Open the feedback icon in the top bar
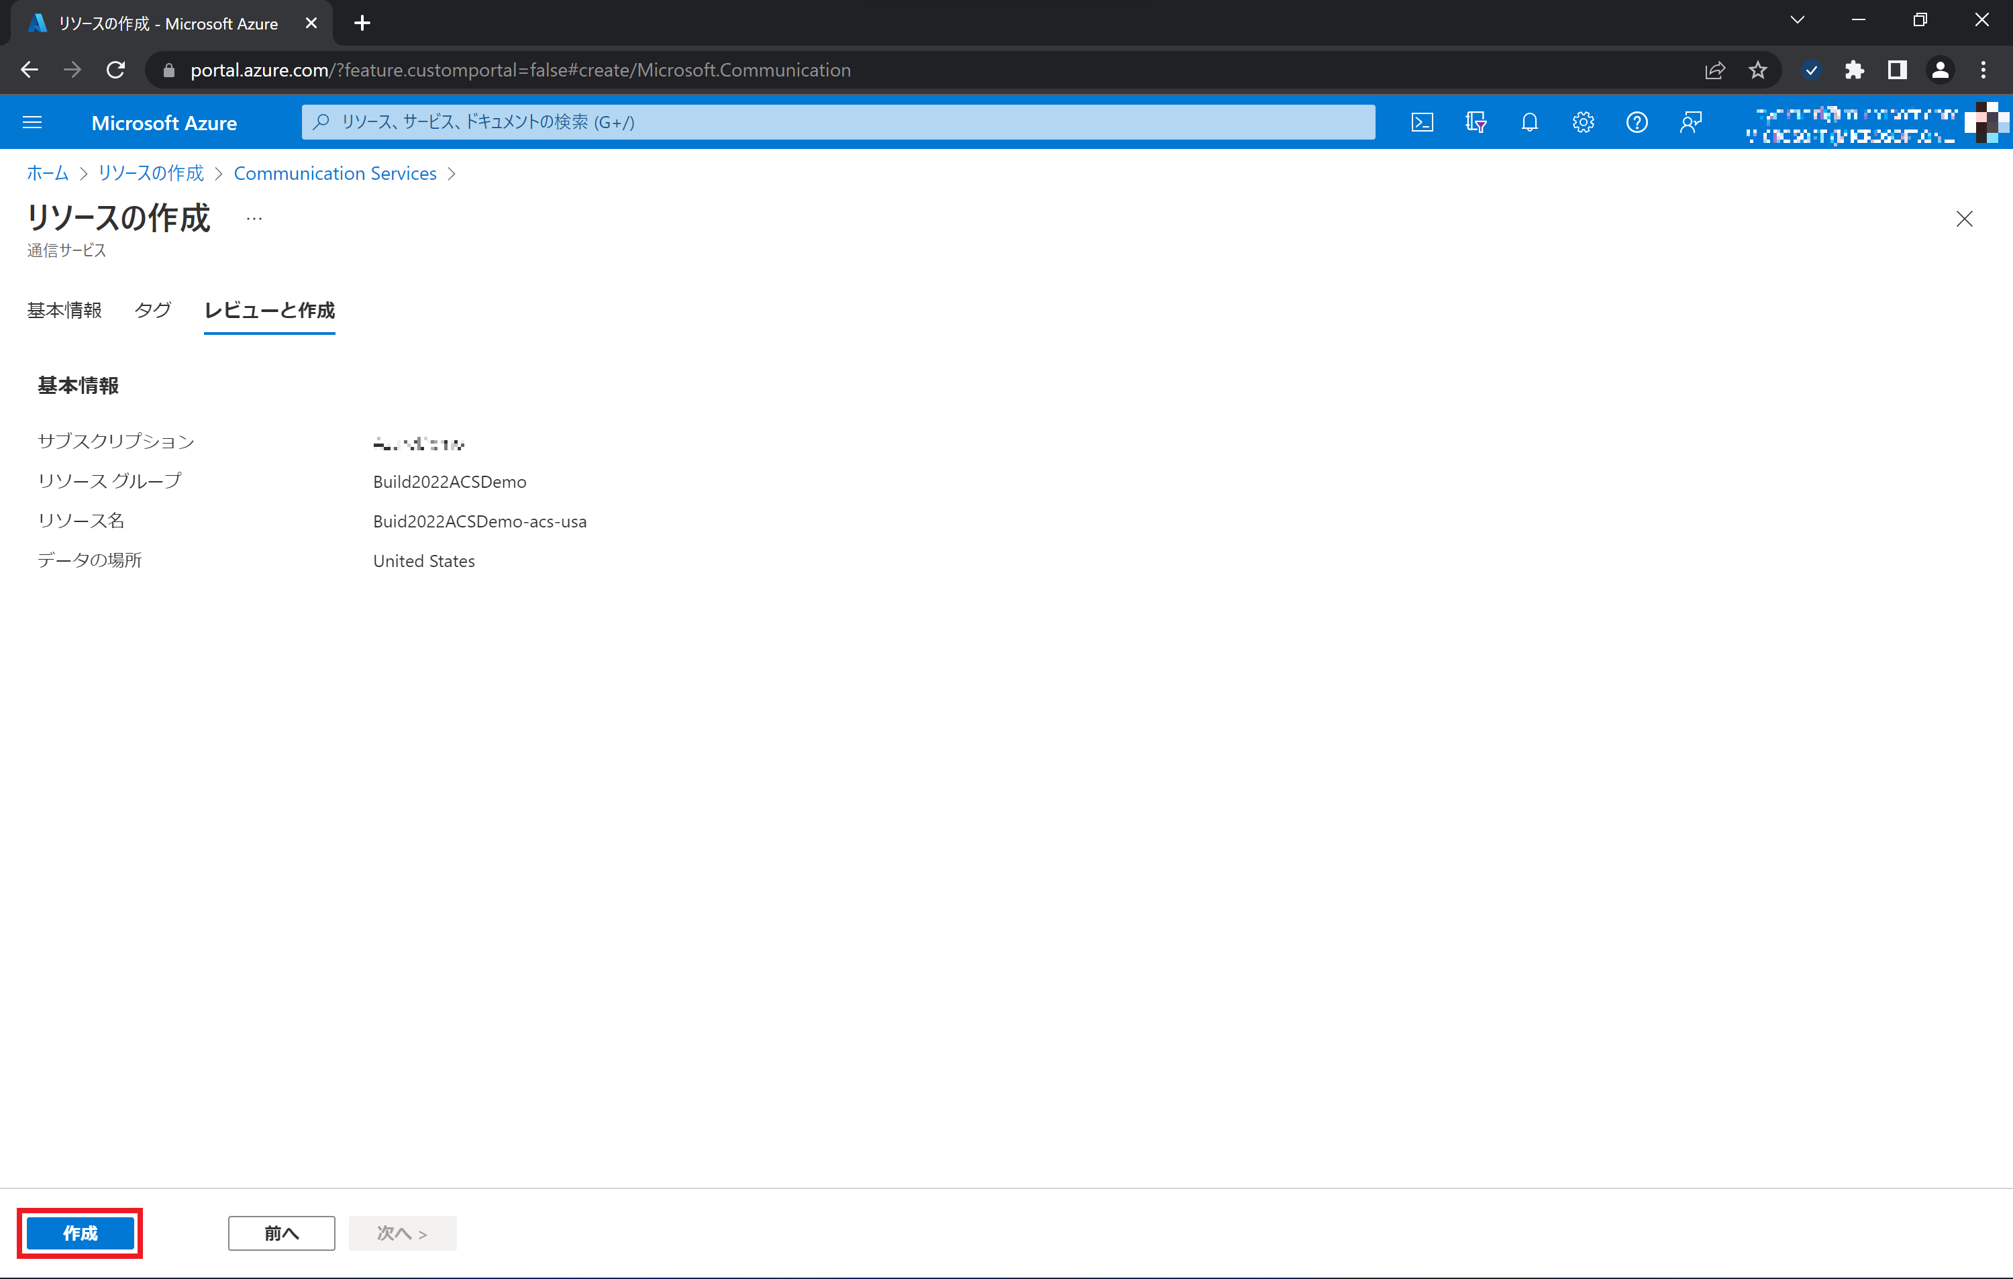 pos(1691,122)
